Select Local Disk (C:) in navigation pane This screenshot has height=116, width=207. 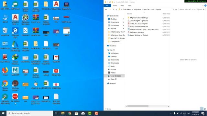coord(114,76)
